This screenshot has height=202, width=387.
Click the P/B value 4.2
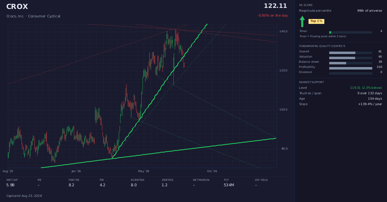(102, 185)
